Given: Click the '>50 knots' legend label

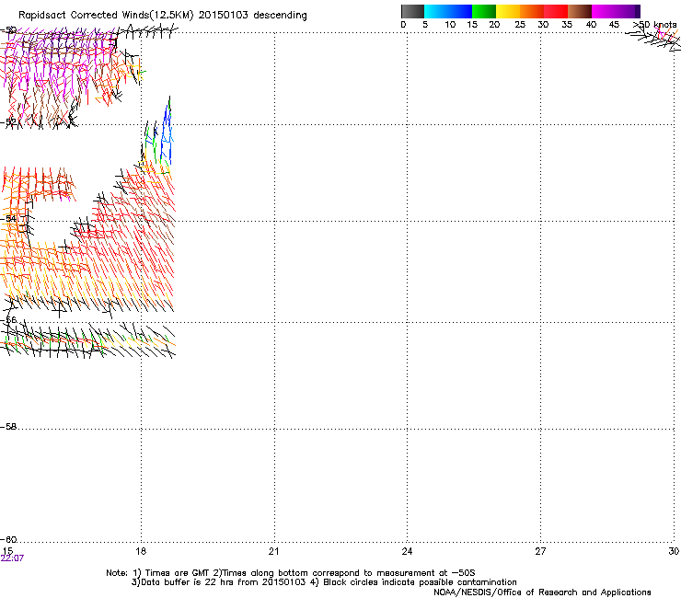Looking at the screenshot, I should tap(655, 24).
